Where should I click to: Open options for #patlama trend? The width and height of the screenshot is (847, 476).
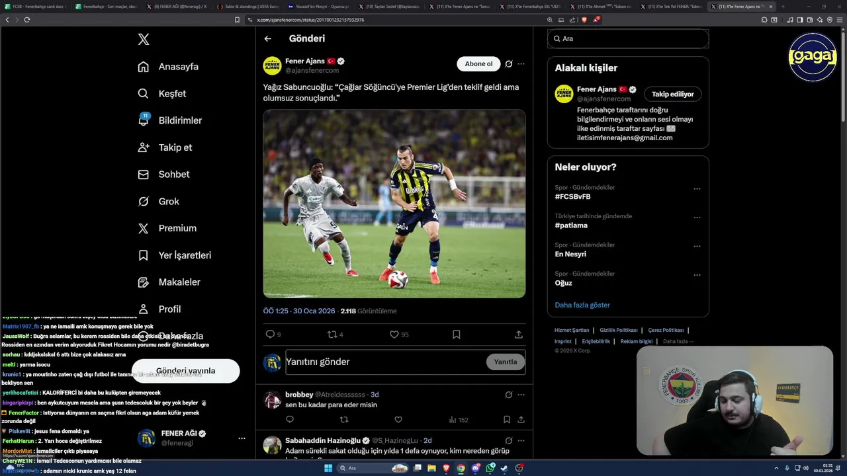[697, 218]
